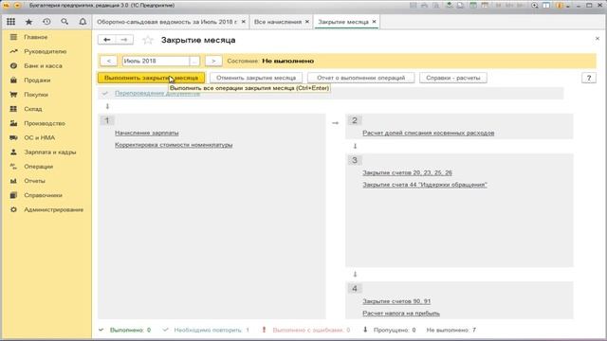Screen dimensions: 607x341
Task: Open period picker button next to Июль 2018
Action: pyautogui.click(x=194, y=61)
